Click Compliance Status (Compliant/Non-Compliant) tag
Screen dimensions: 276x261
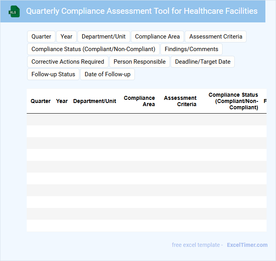coord(93,49)
